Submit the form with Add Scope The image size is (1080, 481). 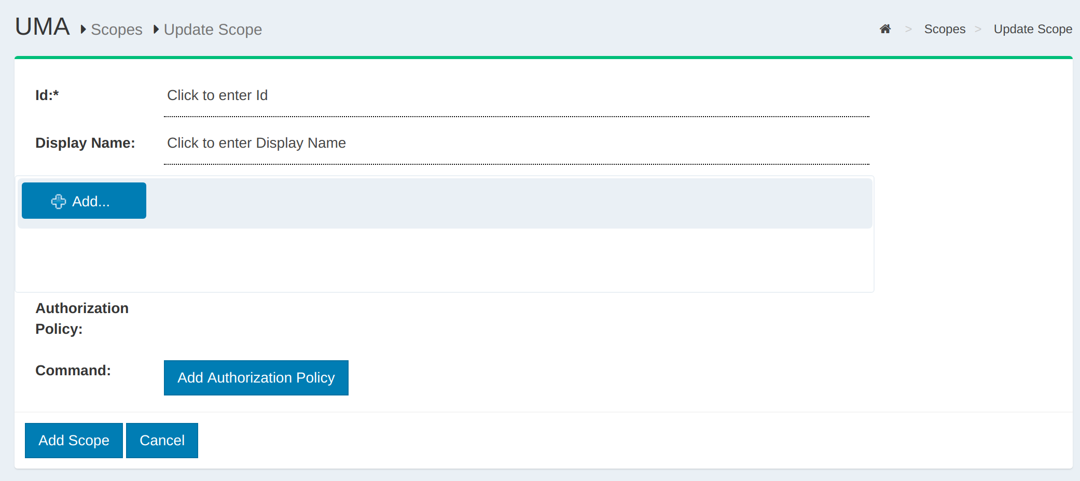click(x=74, y=441)
